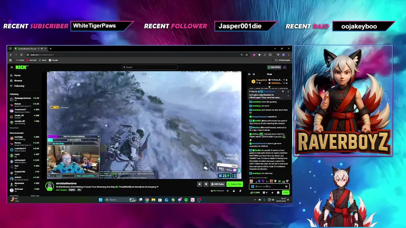Open ronaldo_RP channel in Following list
Screen dimensions: 406x228
pos(24,122)
